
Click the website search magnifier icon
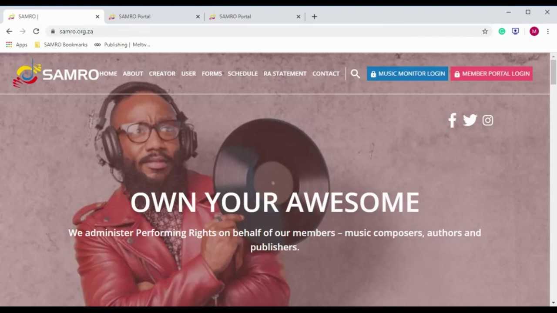[355, 74]
